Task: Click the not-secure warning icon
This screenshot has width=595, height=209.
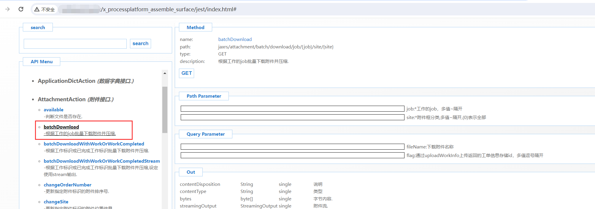Action: pyautogui.click(x=37, y=9)
